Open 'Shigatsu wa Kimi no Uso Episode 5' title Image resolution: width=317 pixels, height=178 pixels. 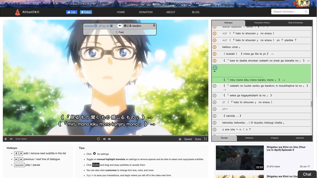pyautogui.click(x=286, y=148)
